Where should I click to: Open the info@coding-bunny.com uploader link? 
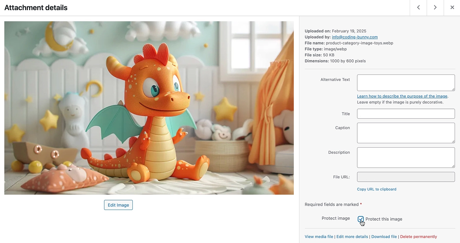355,37
